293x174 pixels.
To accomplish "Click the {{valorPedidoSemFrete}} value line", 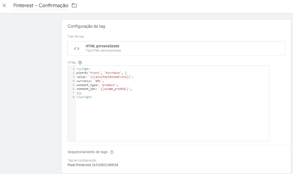I will click(x=105, y=77).
